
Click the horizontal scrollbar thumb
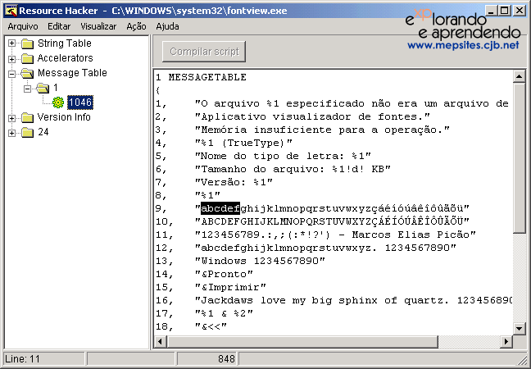302,342
